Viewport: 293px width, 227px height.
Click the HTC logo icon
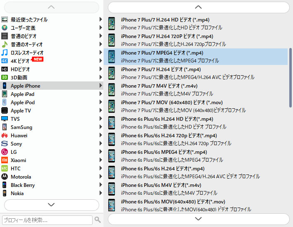coord(5,168)
